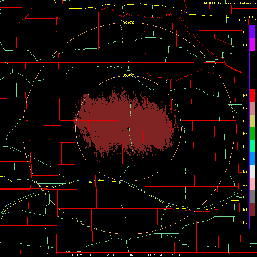
Task: Click the UK magenta legend swatch
Action: tap(252, 45)
